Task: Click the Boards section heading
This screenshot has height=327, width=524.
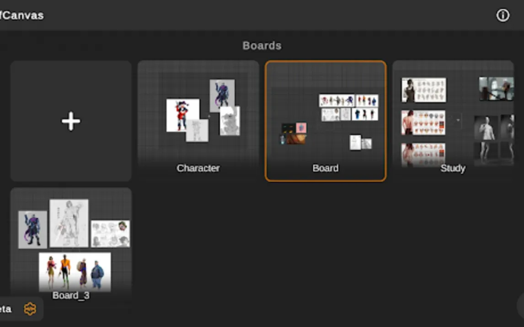Action: click(262, 46)
